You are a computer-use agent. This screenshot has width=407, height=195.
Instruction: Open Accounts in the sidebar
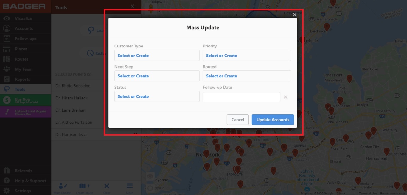[x=25, y=28]
